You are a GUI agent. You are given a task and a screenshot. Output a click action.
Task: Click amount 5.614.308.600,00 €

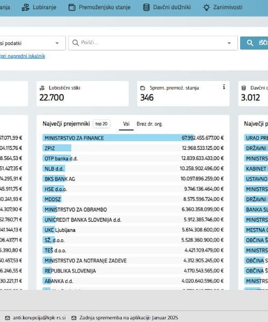(203, 230)
